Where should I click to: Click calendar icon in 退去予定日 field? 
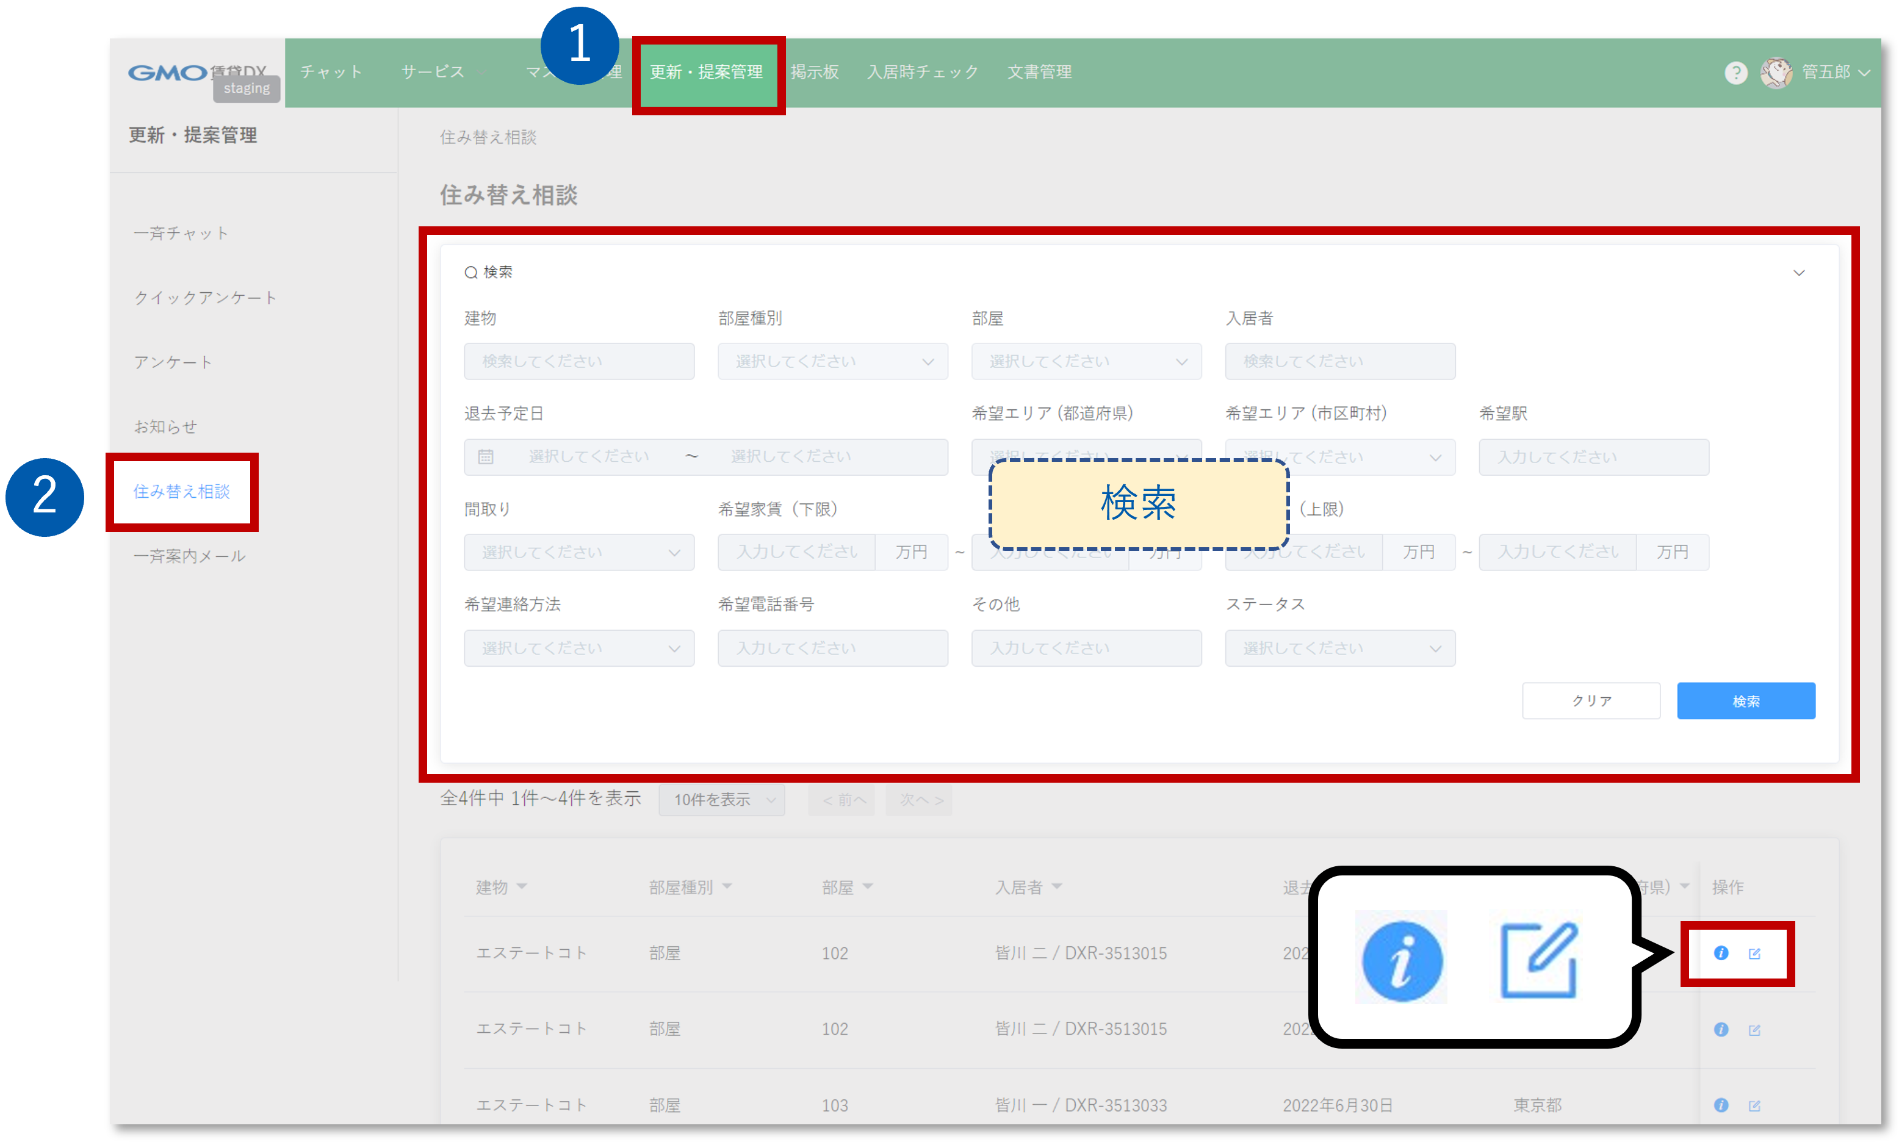485,457
